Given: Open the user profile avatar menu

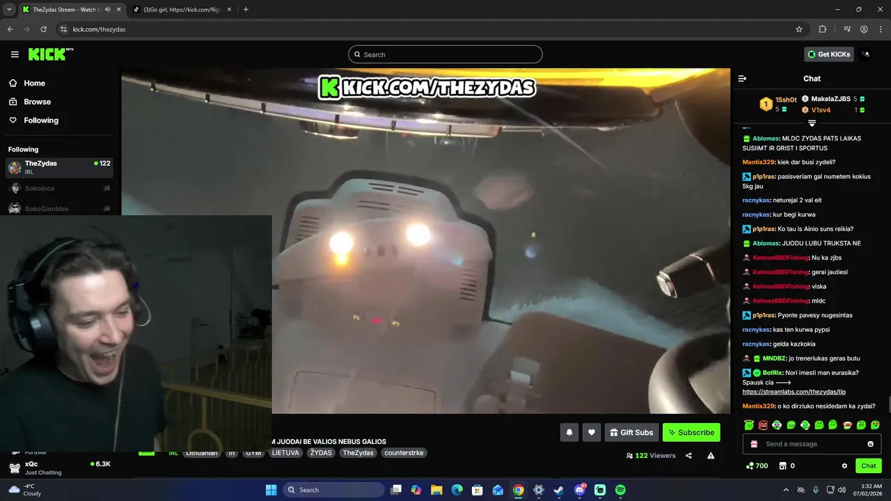Looking at the screenshot, I should click(x=866, y=54).
